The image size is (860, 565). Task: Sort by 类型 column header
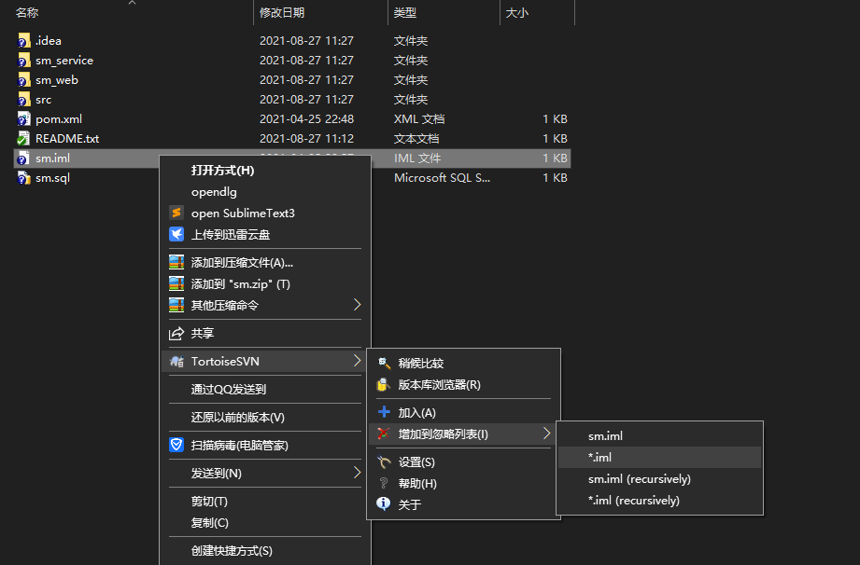pos(404,13)
